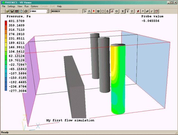The height and width of the screenshot is (135, 178).
Task: Open the Options menu
Action: 34,6
